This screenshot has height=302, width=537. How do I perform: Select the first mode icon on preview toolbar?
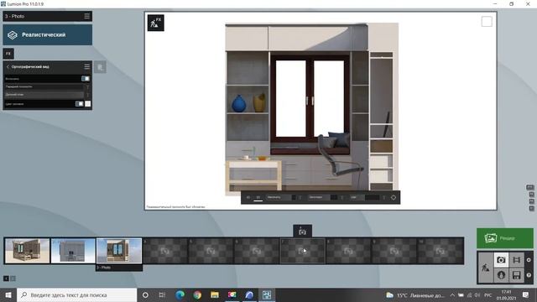pyautogui.click(x=248, y=197)
